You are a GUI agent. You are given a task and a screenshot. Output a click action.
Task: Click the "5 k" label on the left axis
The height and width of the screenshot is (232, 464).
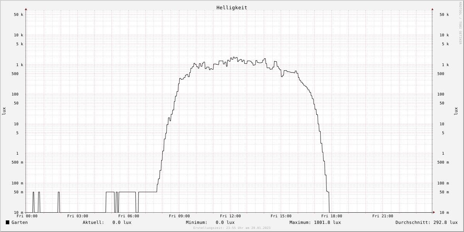20,44
